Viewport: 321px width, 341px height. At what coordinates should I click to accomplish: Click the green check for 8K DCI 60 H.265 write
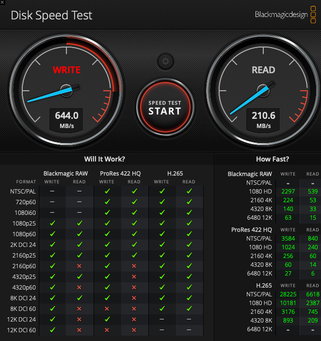click(162, 309)
